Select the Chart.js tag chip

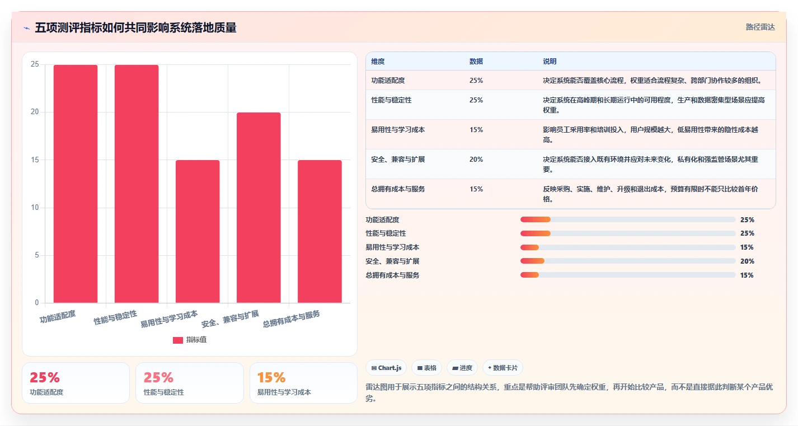[x=386, y=368]
